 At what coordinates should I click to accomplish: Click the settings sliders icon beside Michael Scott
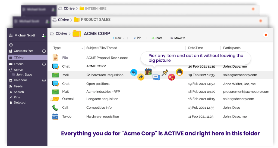[x=11, y=35]
